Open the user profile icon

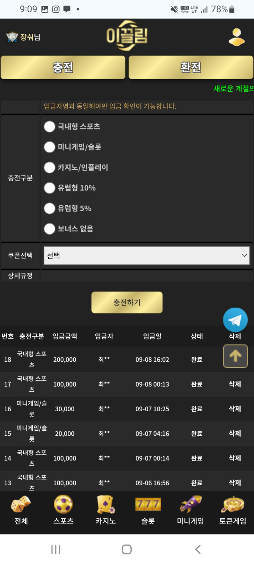point(237,37)
